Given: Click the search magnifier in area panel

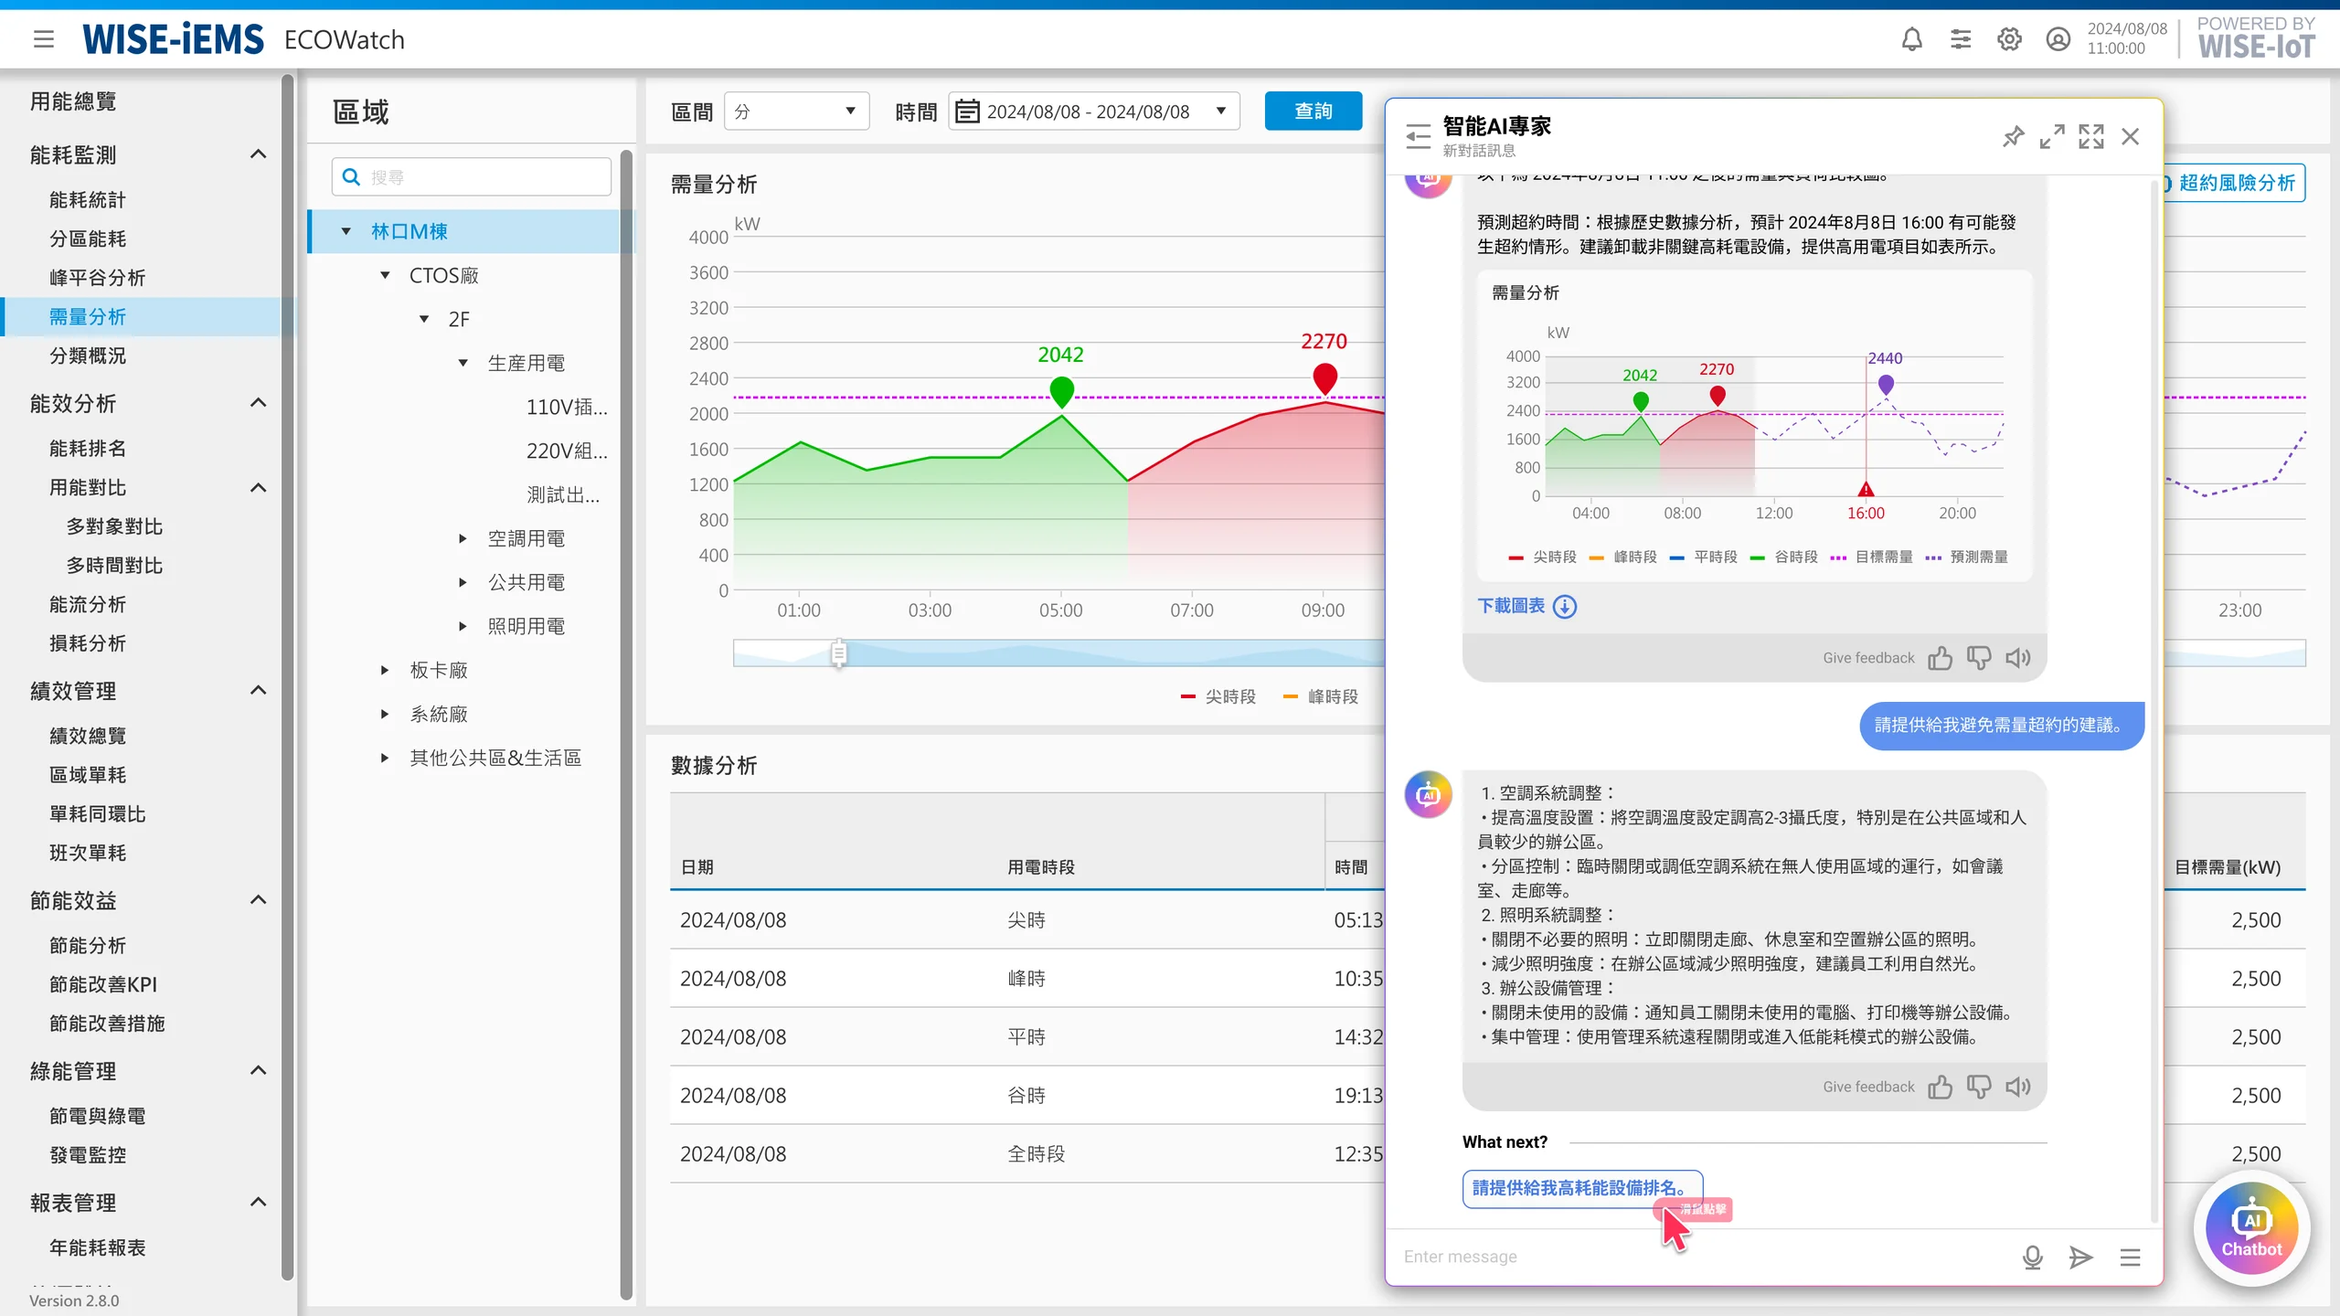Looking at the screenshot, I should point(351,176).
